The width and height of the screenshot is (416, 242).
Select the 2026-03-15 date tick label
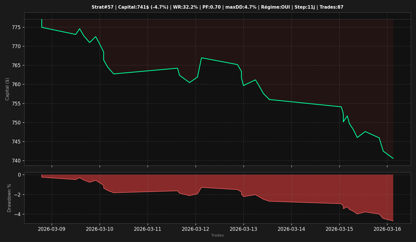pos(339,229)
